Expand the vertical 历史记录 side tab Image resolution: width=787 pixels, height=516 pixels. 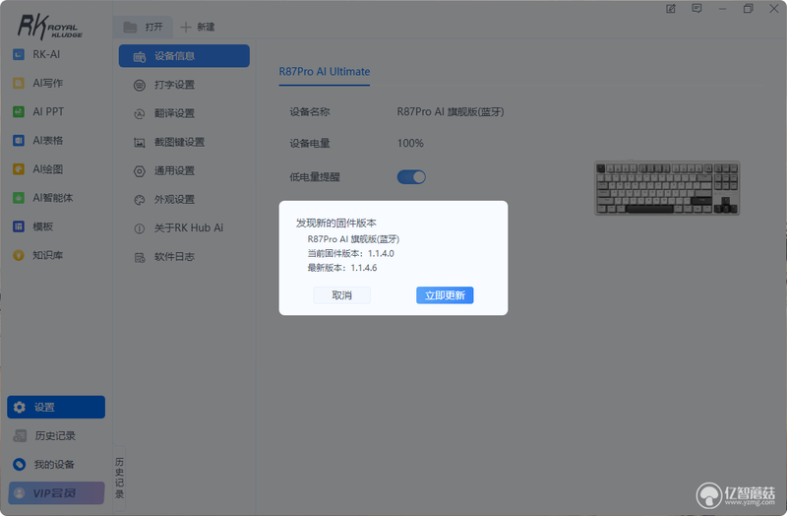pos(119,478)
